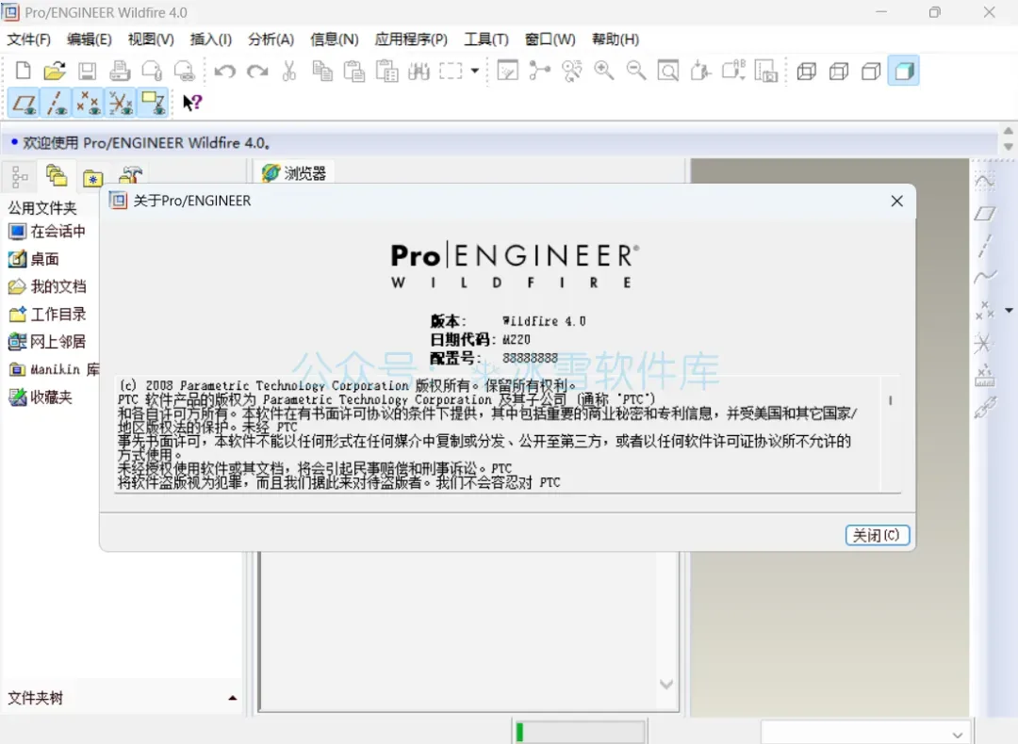Open the 文件(F) menu
This screenshot has width=1018, height=744.
(x=28, y=40)
